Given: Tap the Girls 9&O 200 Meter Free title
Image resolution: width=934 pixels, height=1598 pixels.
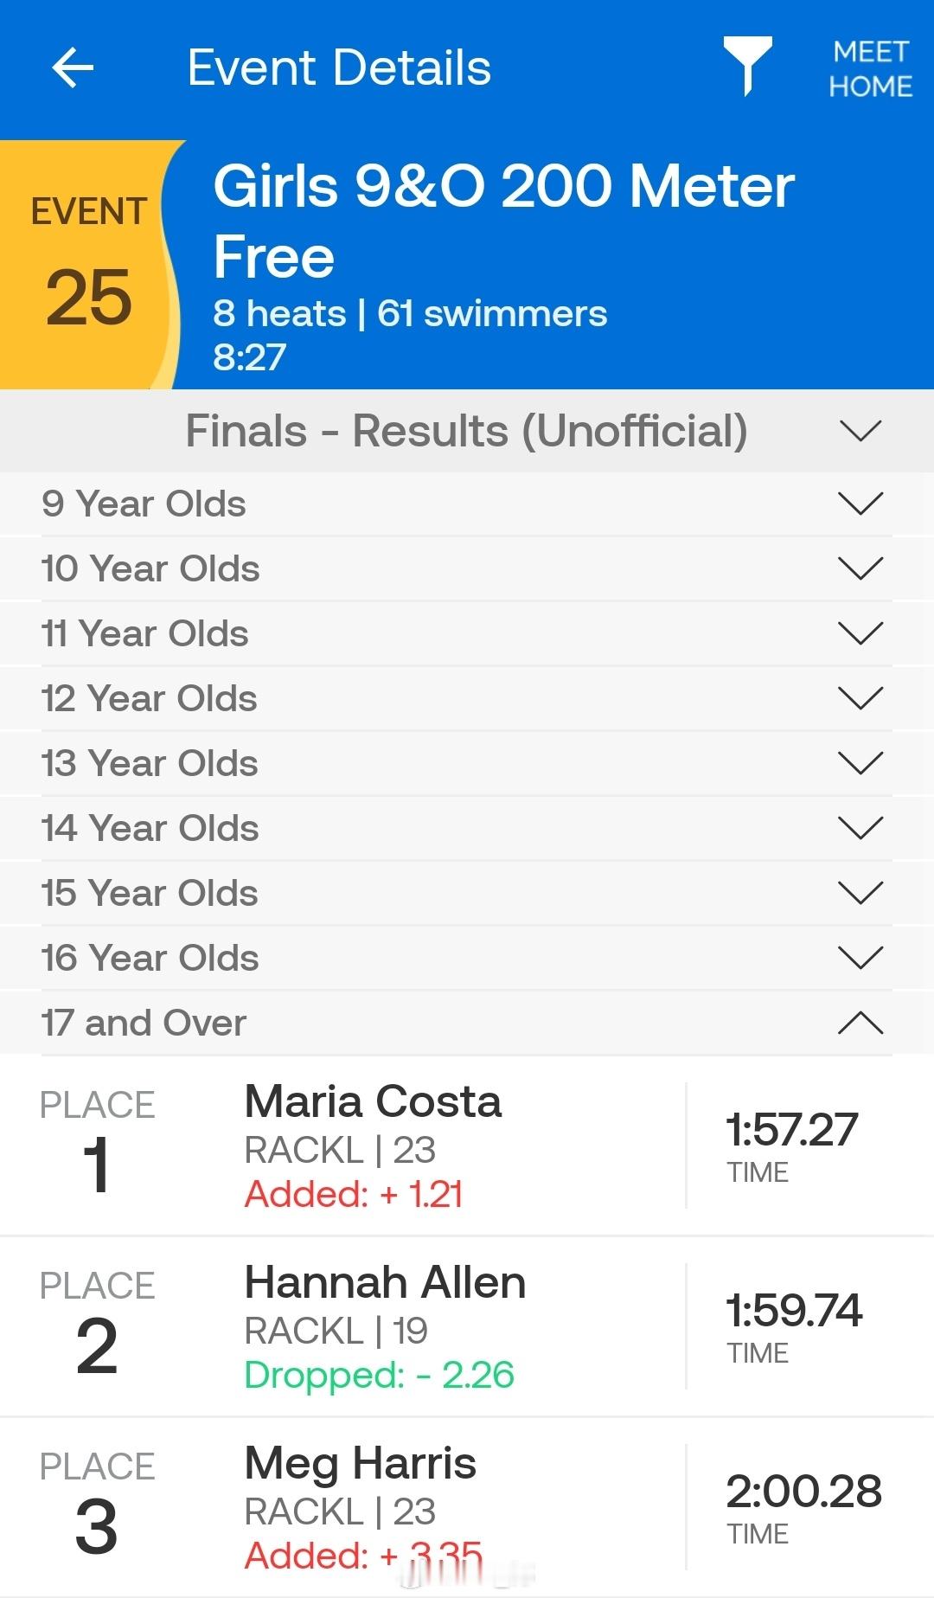Looking at the screenshot, I should [x=503, y=221].
